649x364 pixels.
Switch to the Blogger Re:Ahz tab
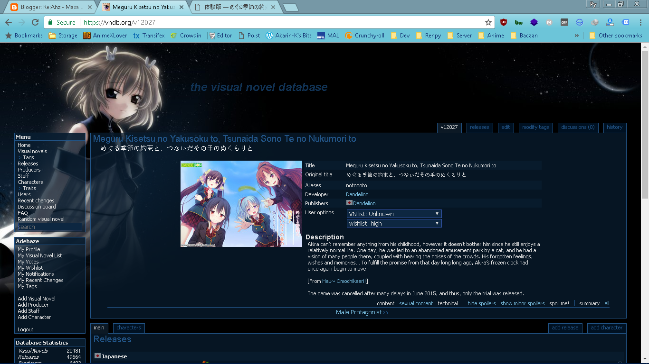[51, 7]
